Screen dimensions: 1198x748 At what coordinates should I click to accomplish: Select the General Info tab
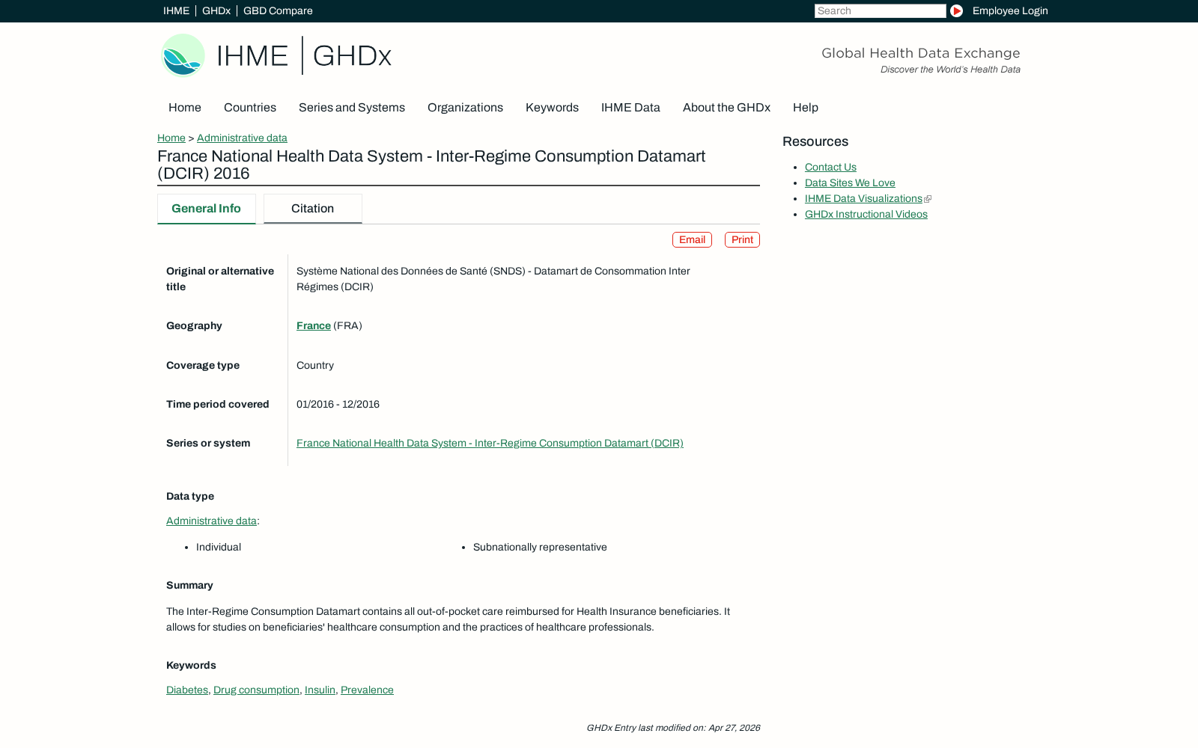207,209
